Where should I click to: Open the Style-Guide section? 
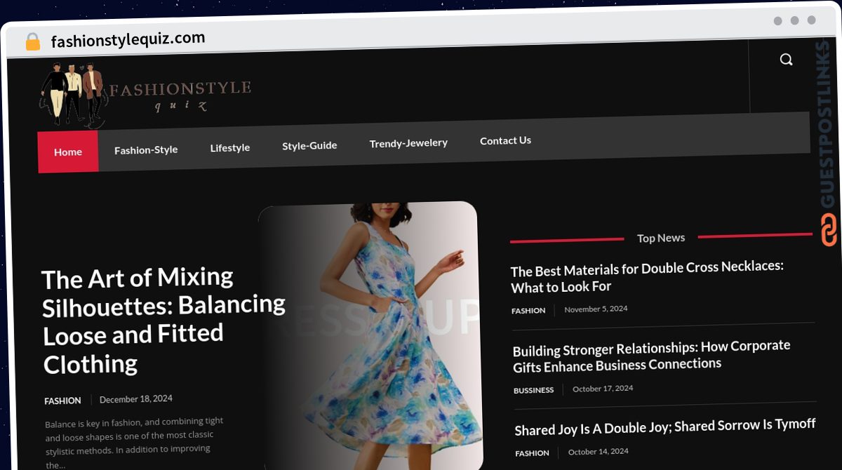(x=309, y=146)
